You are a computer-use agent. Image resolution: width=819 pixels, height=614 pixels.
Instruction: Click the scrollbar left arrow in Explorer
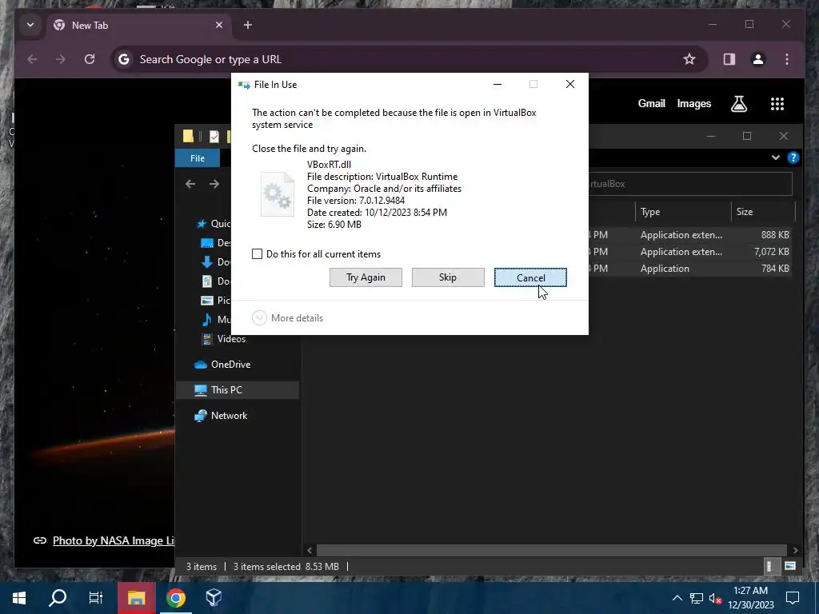(310, 550)
